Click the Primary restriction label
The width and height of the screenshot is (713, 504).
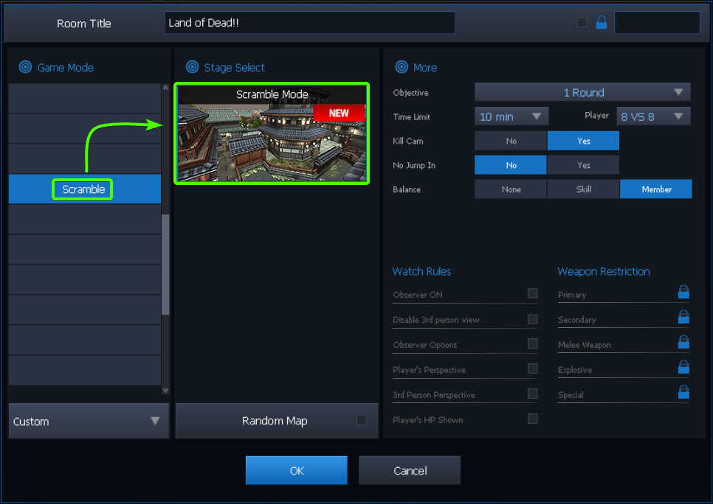point(572,295)
